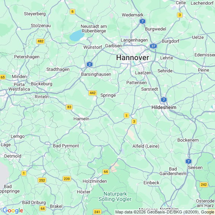Image resolution: width=215 pixels, height=215 pixels.
Task: Click the 482 road shield near Stolzenau
Action: click(x=41, y=41)
